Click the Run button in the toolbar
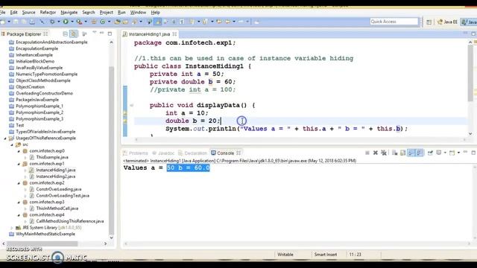The width and height of the screenshot is (477, 268). 66,22
